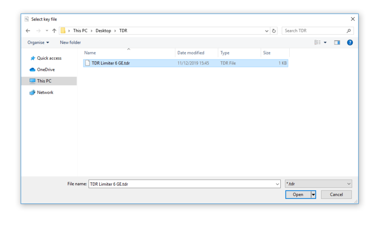Viewport: 380px width, 226px height.
Task: Click the 1 KB size cell
Action: [x=282, y=63]
